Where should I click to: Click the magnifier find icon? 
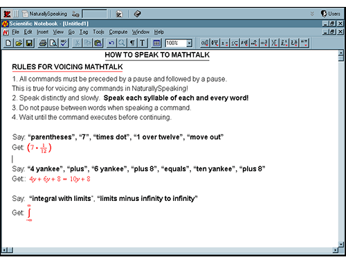122,43
